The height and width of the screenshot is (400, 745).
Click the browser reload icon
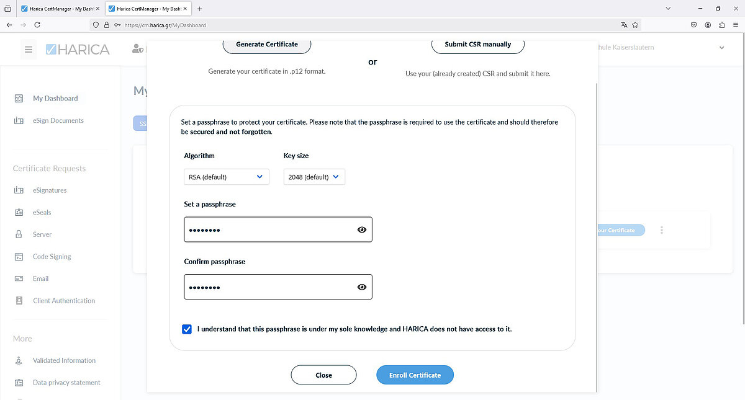point(37,25)
